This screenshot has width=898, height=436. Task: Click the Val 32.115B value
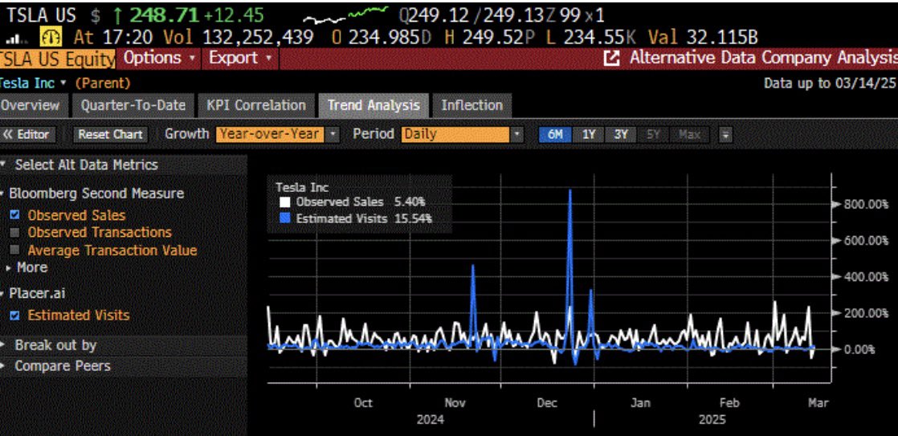point(704,38)
